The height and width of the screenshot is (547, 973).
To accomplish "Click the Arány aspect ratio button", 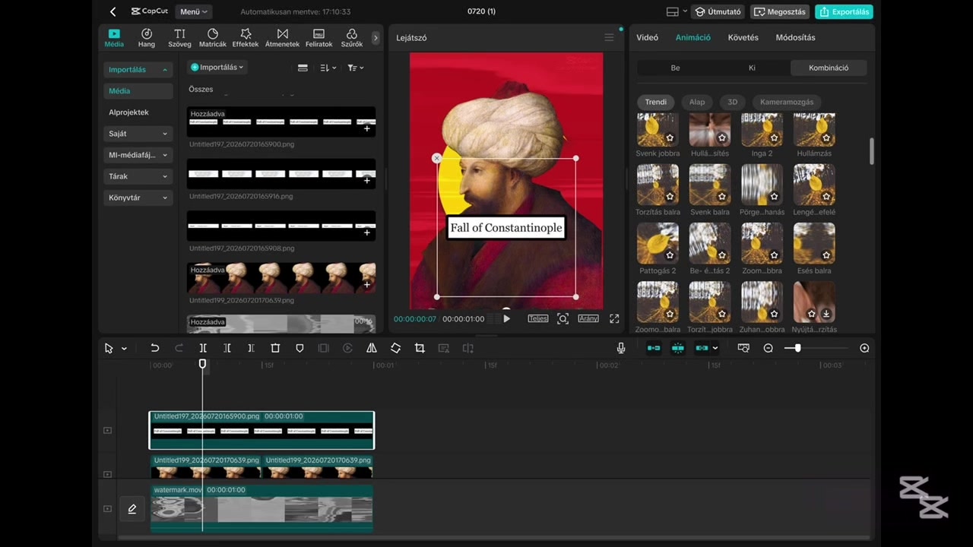I will pyautogui.click(x=588, y=319).
